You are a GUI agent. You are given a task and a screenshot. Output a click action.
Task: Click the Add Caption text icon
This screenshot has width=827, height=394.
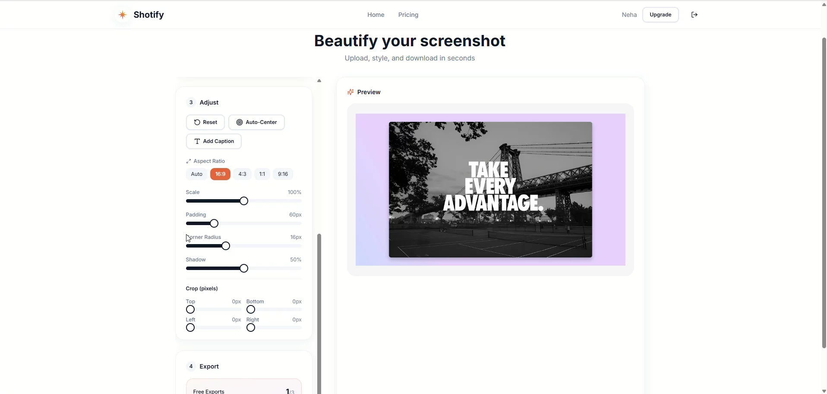tap(198, 141)
